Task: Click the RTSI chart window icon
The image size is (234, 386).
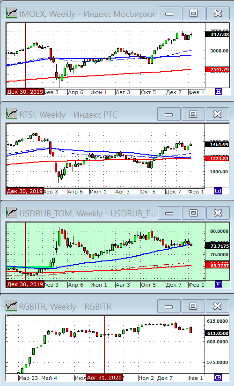Action: pos(12,114)
